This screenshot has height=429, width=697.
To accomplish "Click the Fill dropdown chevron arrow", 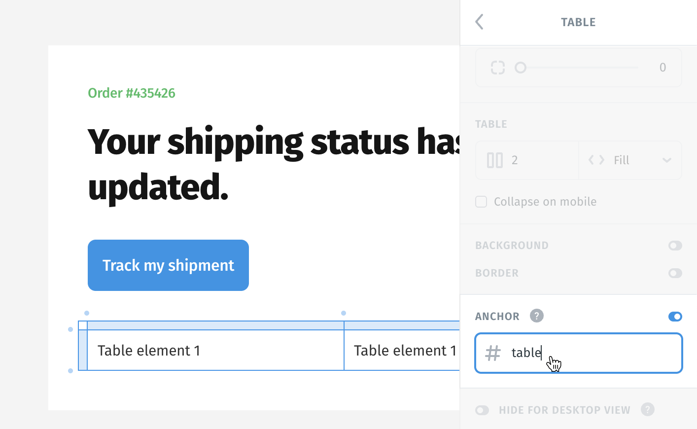I will 667,160.
